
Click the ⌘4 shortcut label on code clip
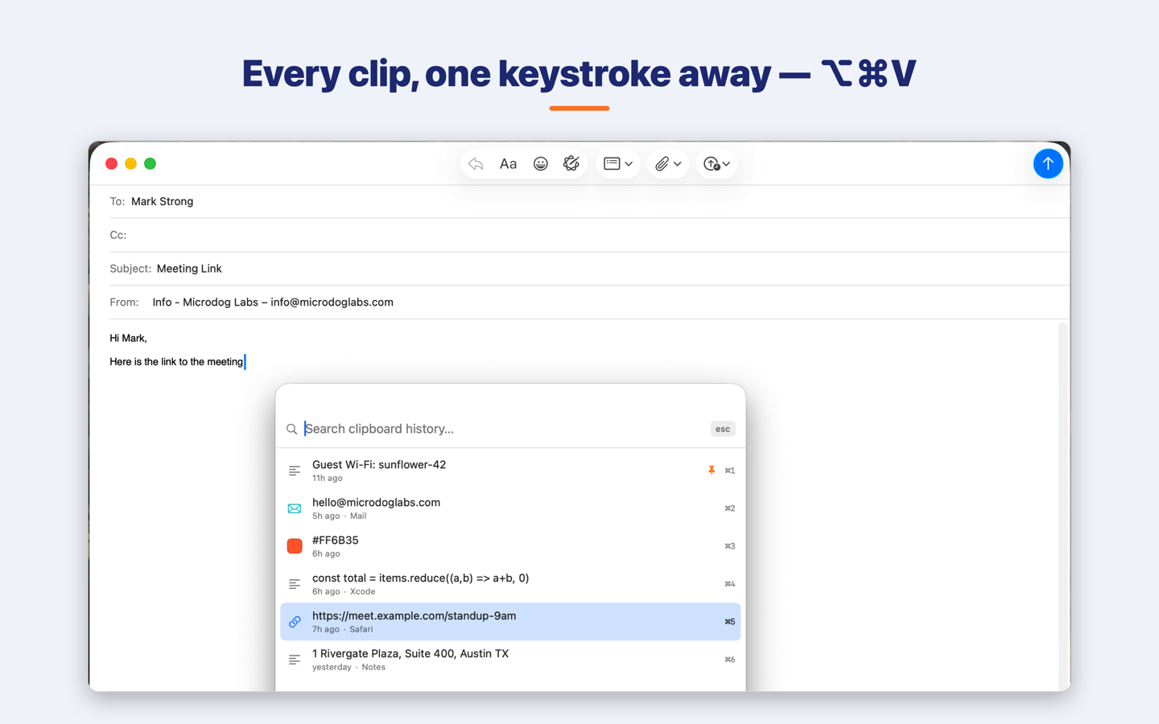point(730,584)
